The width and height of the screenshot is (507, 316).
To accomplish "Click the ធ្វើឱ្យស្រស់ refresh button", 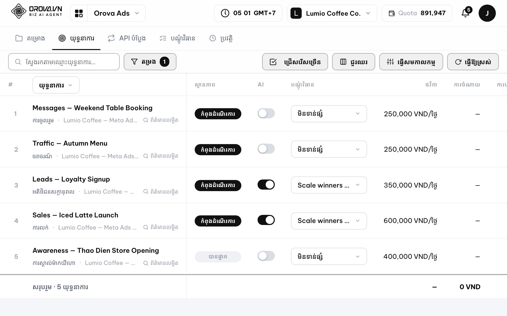I will click(x=473, y=62).
